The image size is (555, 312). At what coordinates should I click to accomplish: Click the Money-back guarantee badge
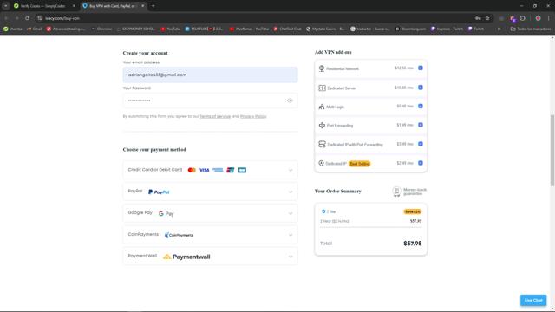point(409,192)
